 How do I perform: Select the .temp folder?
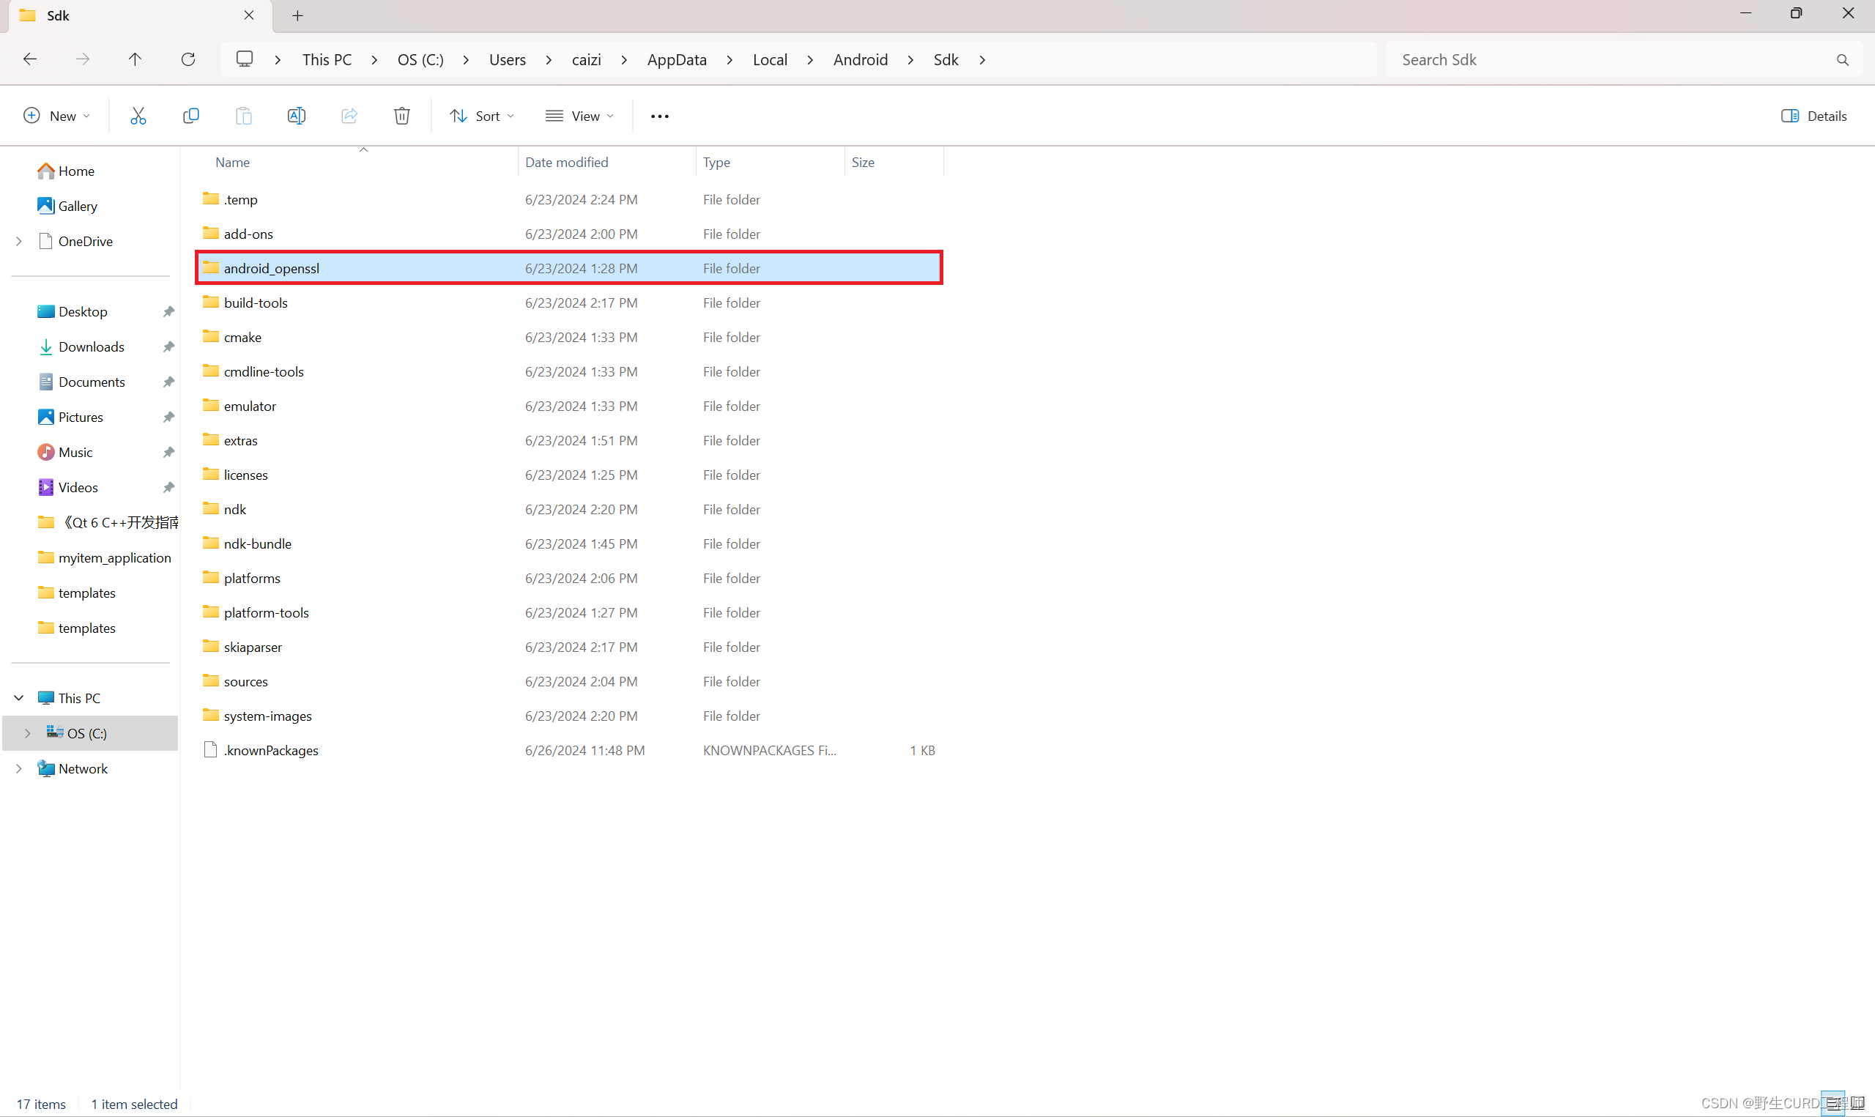point(569,199)
